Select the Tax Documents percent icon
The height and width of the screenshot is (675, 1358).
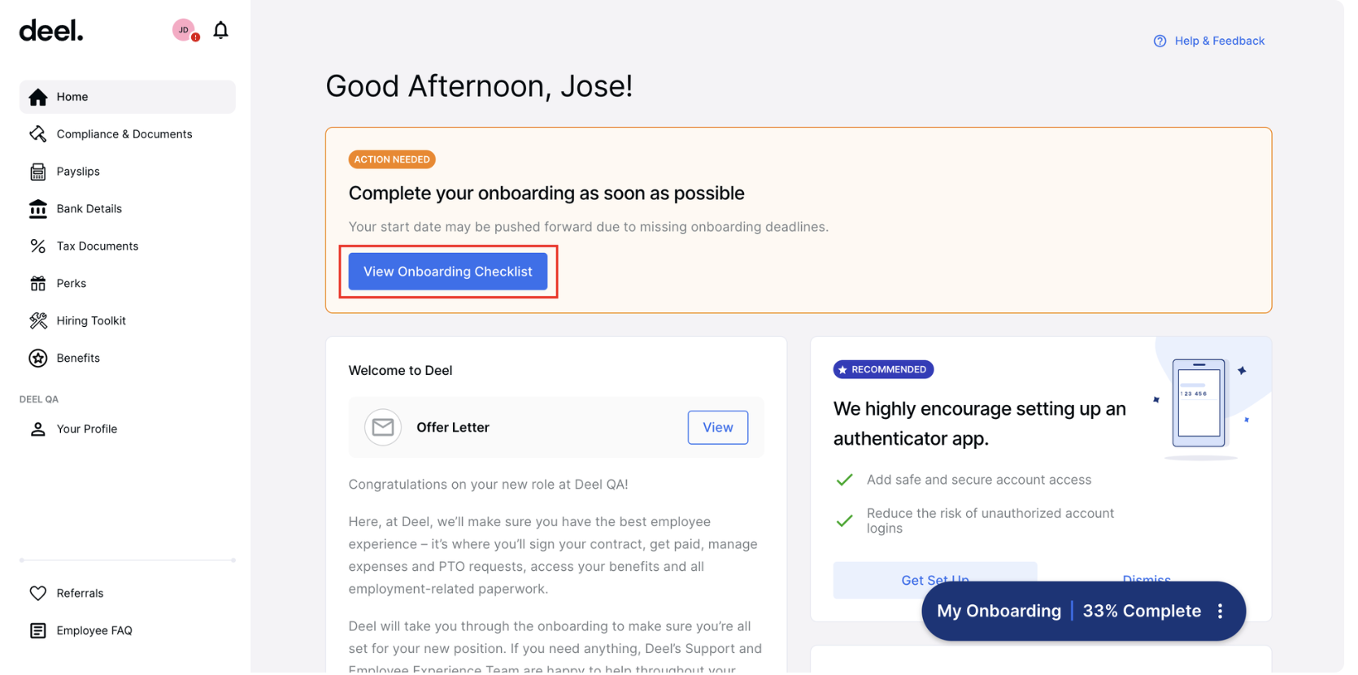37,246
